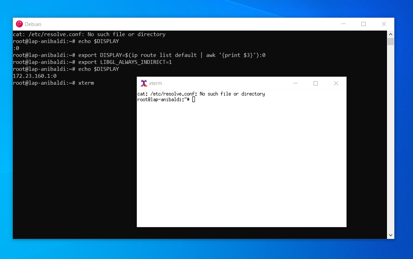Minimize the Debian window
Screen dimensions: 413x259
tap(343, 24)
